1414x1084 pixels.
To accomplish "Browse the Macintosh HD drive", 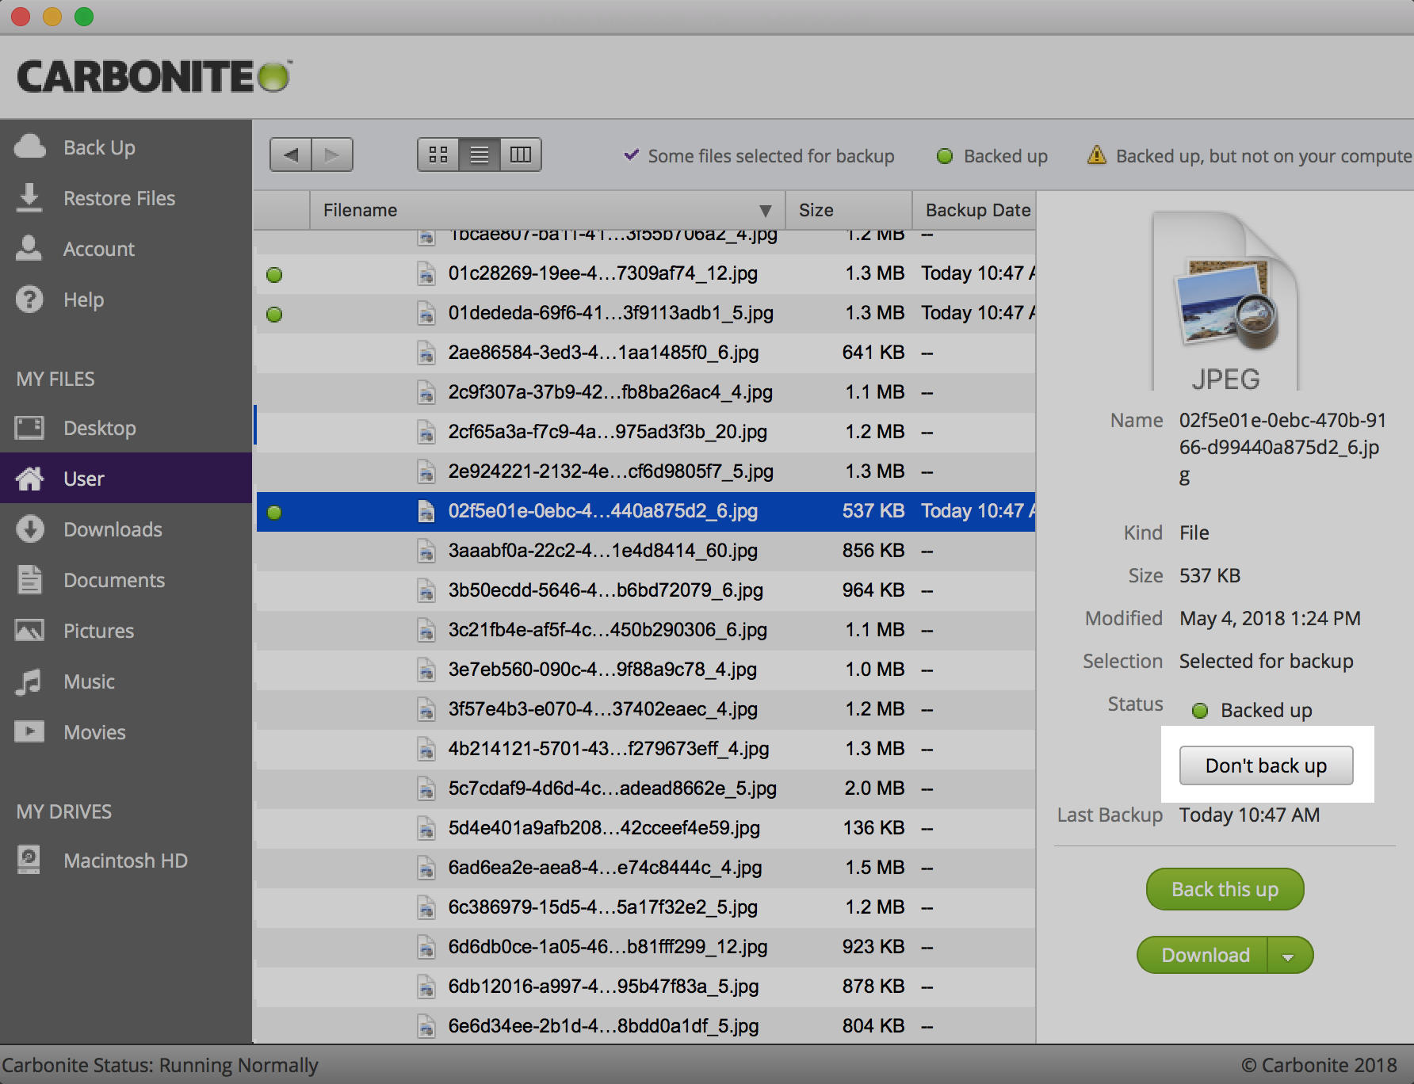I will coord(125,861).
